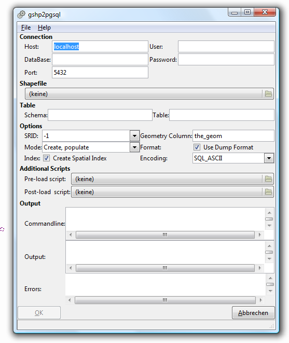Click the Mode field Create, populate

point(86,147)
